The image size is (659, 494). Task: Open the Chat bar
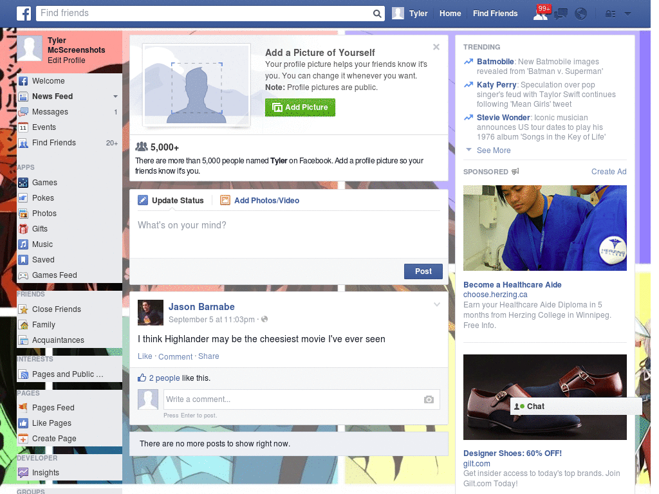576,407
